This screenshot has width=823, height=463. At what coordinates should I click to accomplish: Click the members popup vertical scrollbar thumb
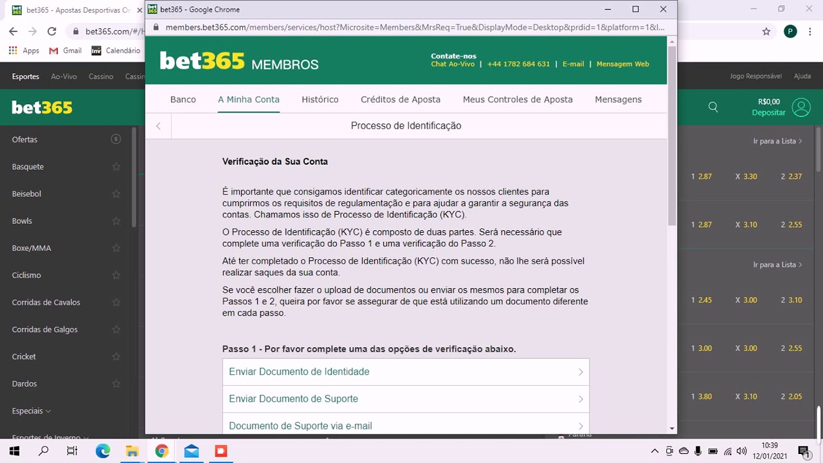click(x=672, y=135)
